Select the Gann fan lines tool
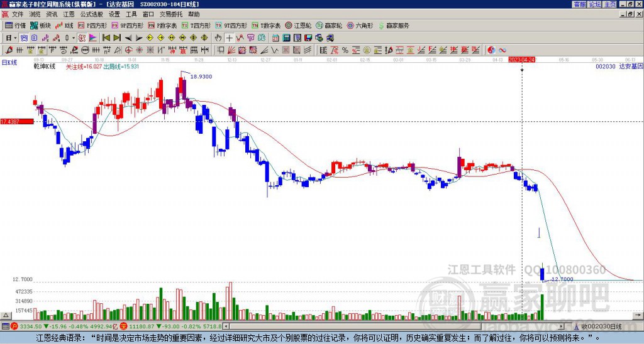This screenshot has height=344, width=644. click(231, 50)
